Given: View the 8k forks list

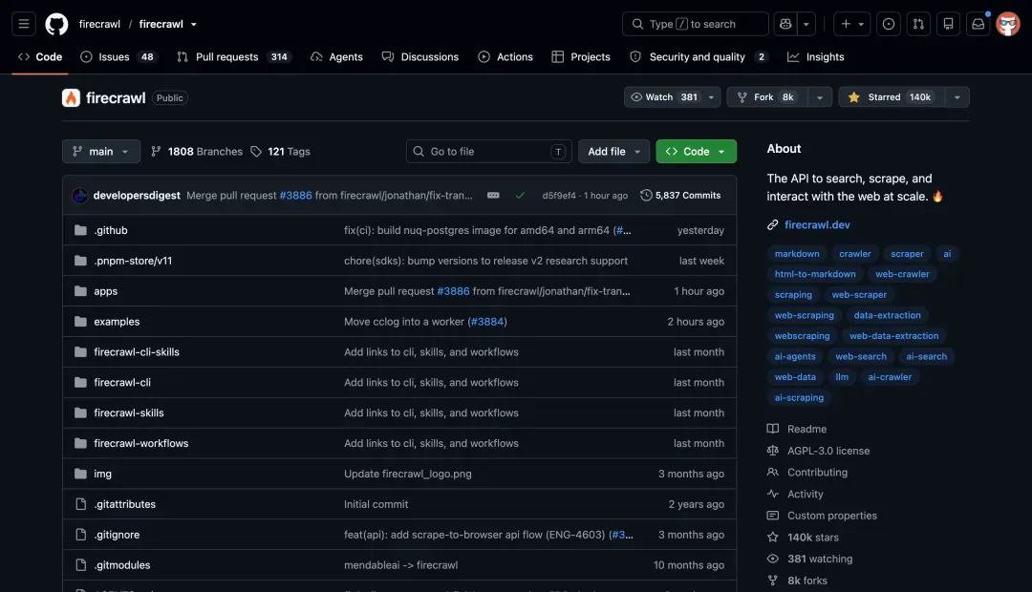Looking at the screenshot, I should 806,581.
